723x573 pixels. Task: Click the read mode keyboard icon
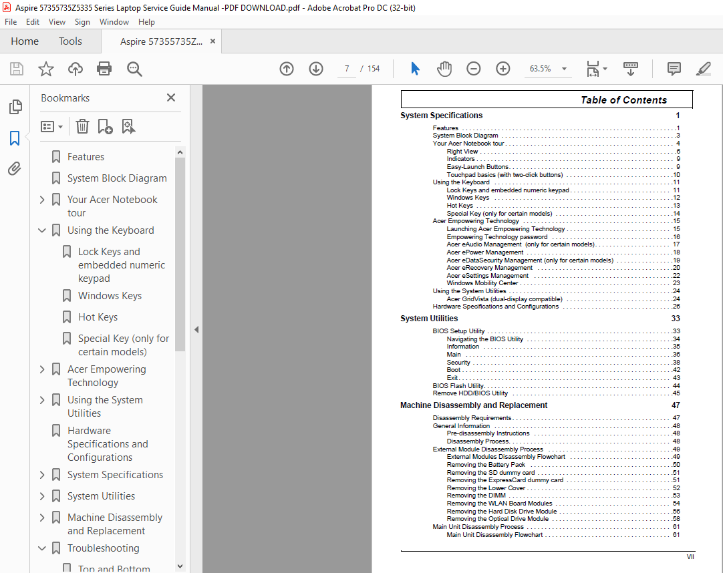[x=630, y=69]
